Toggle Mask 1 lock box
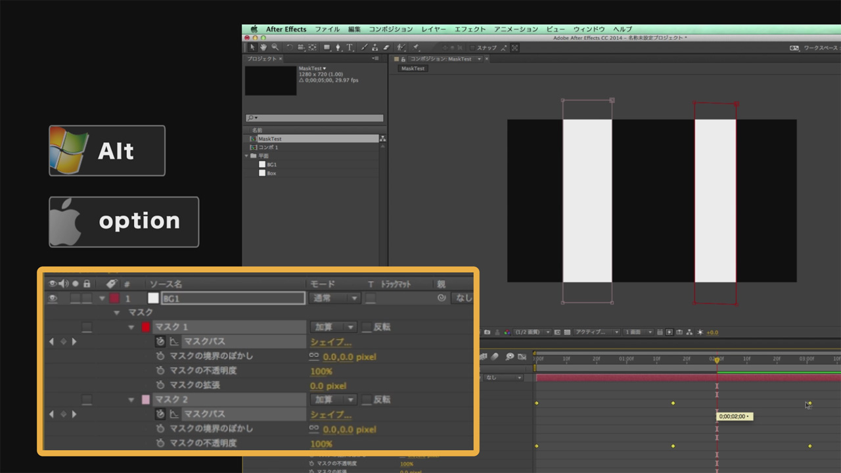 point(87,327)
